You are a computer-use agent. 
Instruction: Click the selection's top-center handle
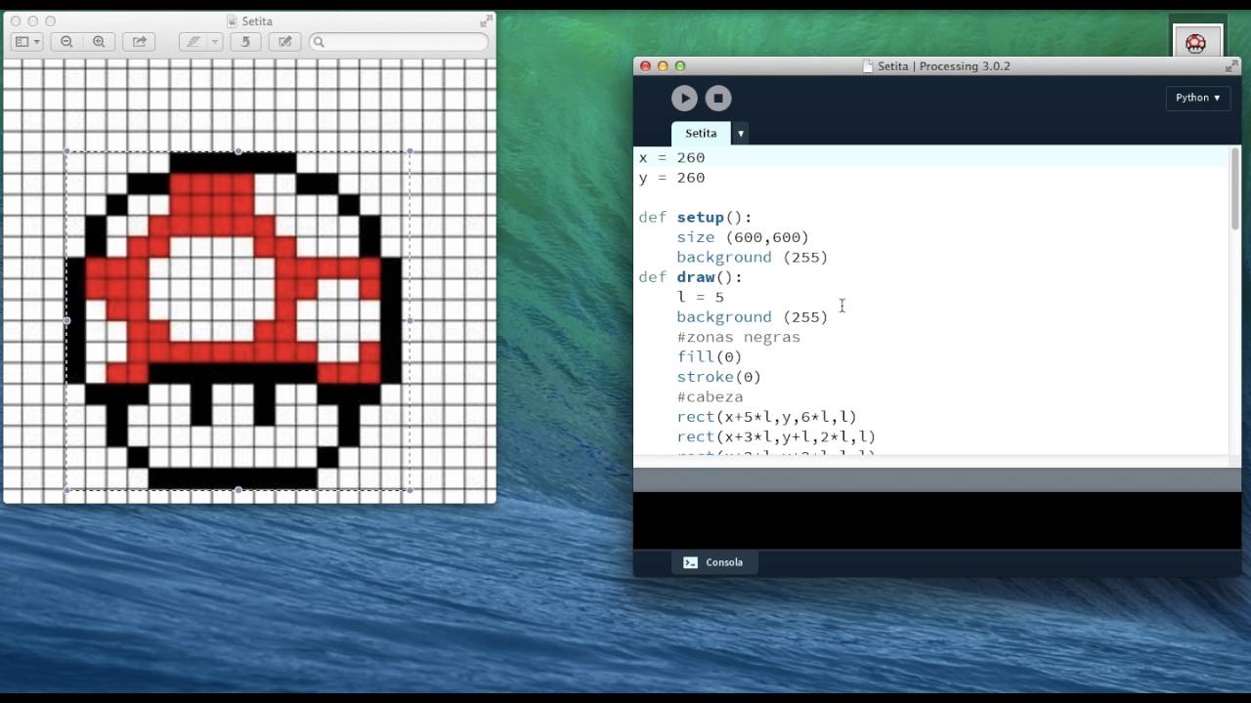(238, 151)
